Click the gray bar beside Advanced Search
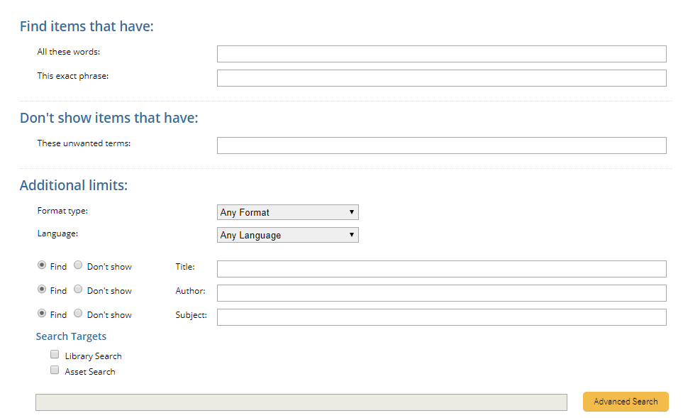This screenshot has width=683, height=418. 301,402
